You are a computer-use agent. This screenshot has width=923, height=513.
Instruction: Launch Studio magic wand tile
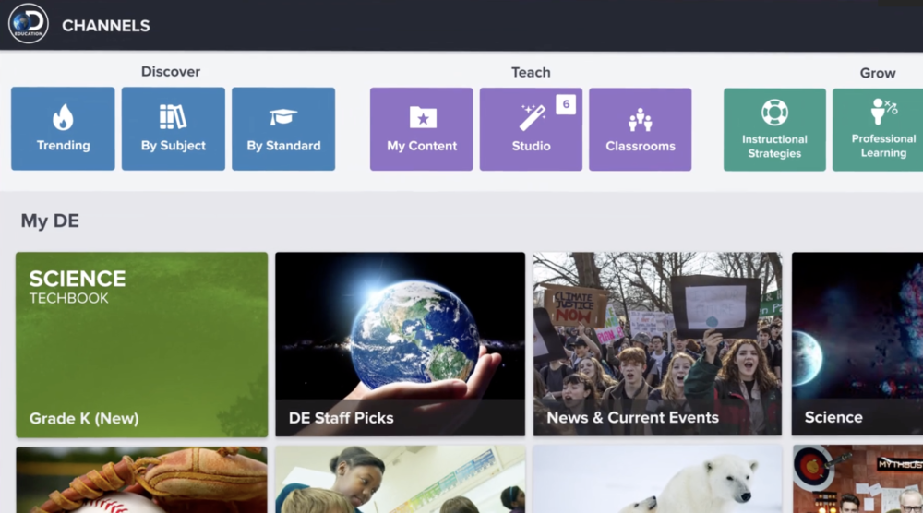pyautogui.click(x=531, y=129)
